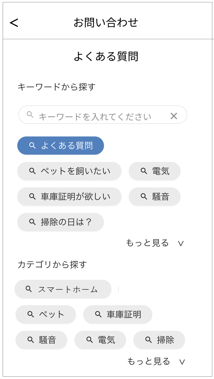Viewport: 214px width, 379px height.
Task: Click the search icon on スマートホーム chip
Action: (x=29, y=289)
